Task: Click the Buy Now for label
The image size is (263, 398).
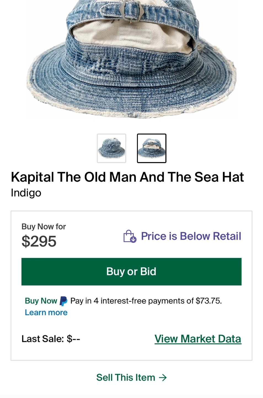Action: [x=44, y=227]
